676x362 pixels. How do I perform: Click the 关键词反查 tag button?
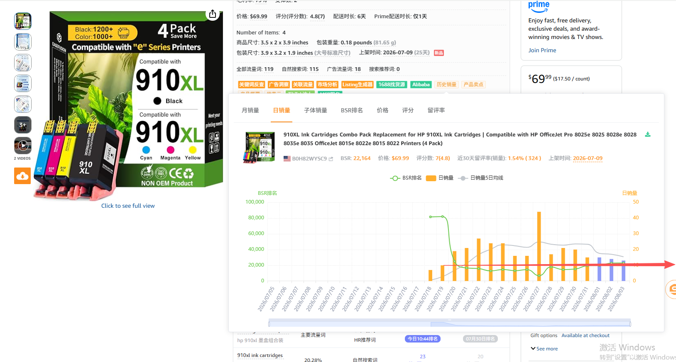point(252,85)
